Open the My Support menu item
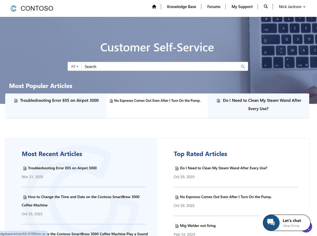This screenshot has height=236, width=317. (x=242, y=7)
